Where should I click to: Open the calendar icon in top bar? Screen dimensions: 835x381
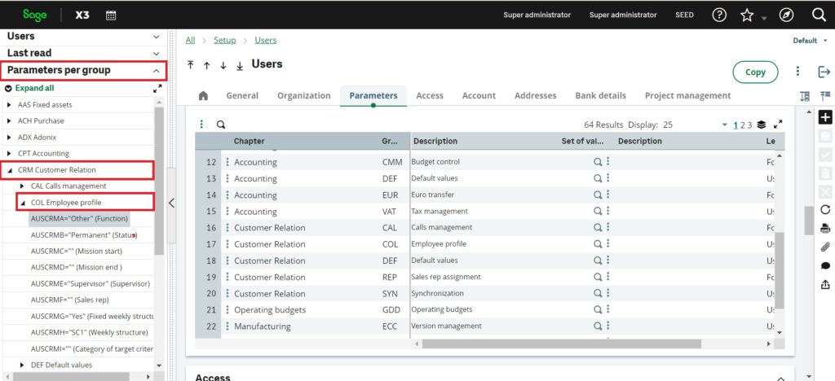pos(111,15)
